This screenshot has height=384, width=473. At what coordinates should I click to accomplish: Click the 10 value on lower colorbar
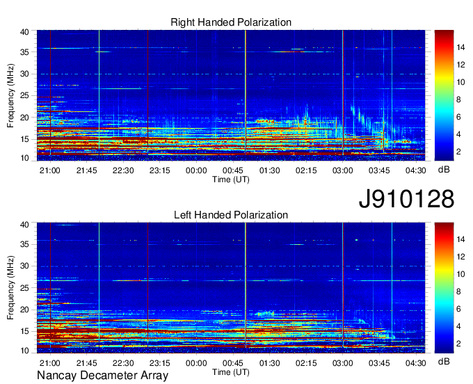460,274
